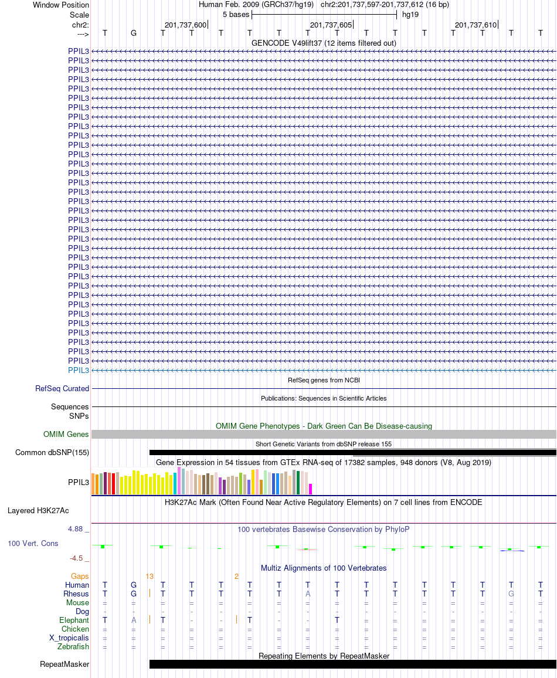This screenshot has height=678, width=557.
Task: Open the 100 Vert. Cons track label
Action: tap(33, 544)
